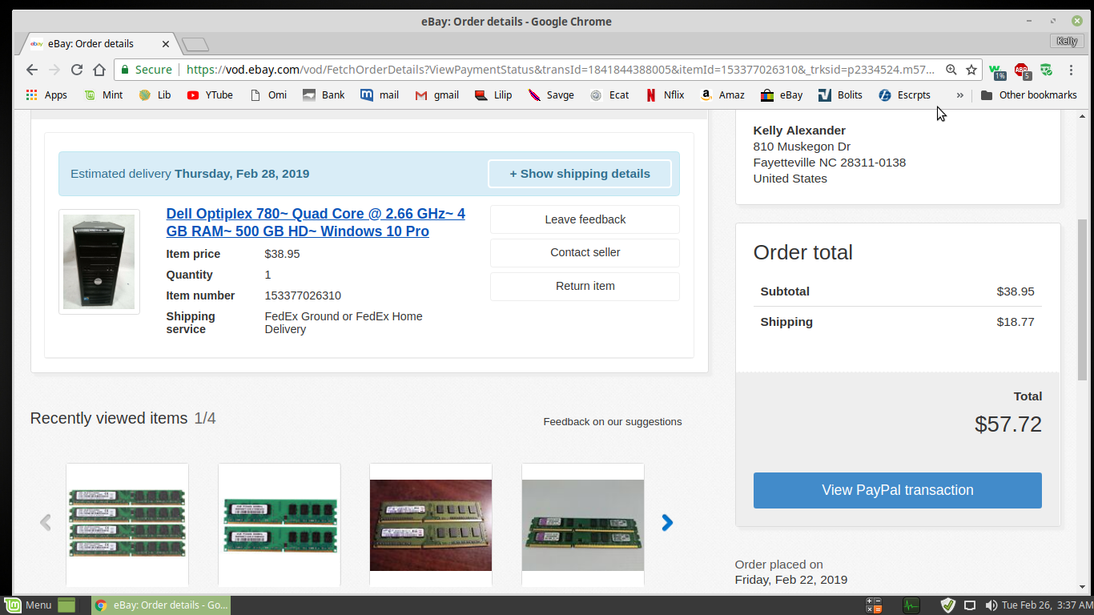Open the Dell Optiplex 780 item link
This screenshot has height=615, width=1094.
coord(316,223)
